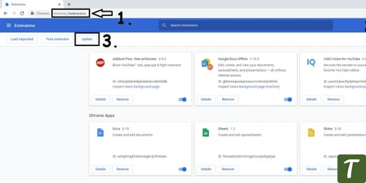The width and height of the screenshot is (366, 183).
Task: Toggle off the Docs Chrome app
Action: coord(182,169)
